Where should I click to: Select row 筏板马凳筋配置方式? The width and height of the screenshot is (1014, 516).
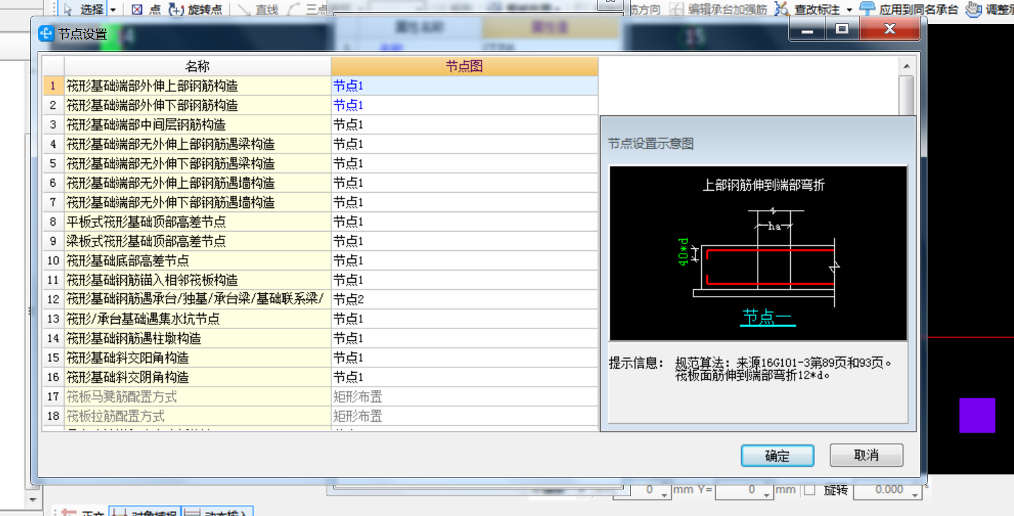[198, 397]
